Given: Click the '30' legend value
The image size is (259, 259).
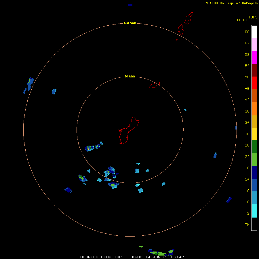Looking at the screenshot, I should [247, 134].
